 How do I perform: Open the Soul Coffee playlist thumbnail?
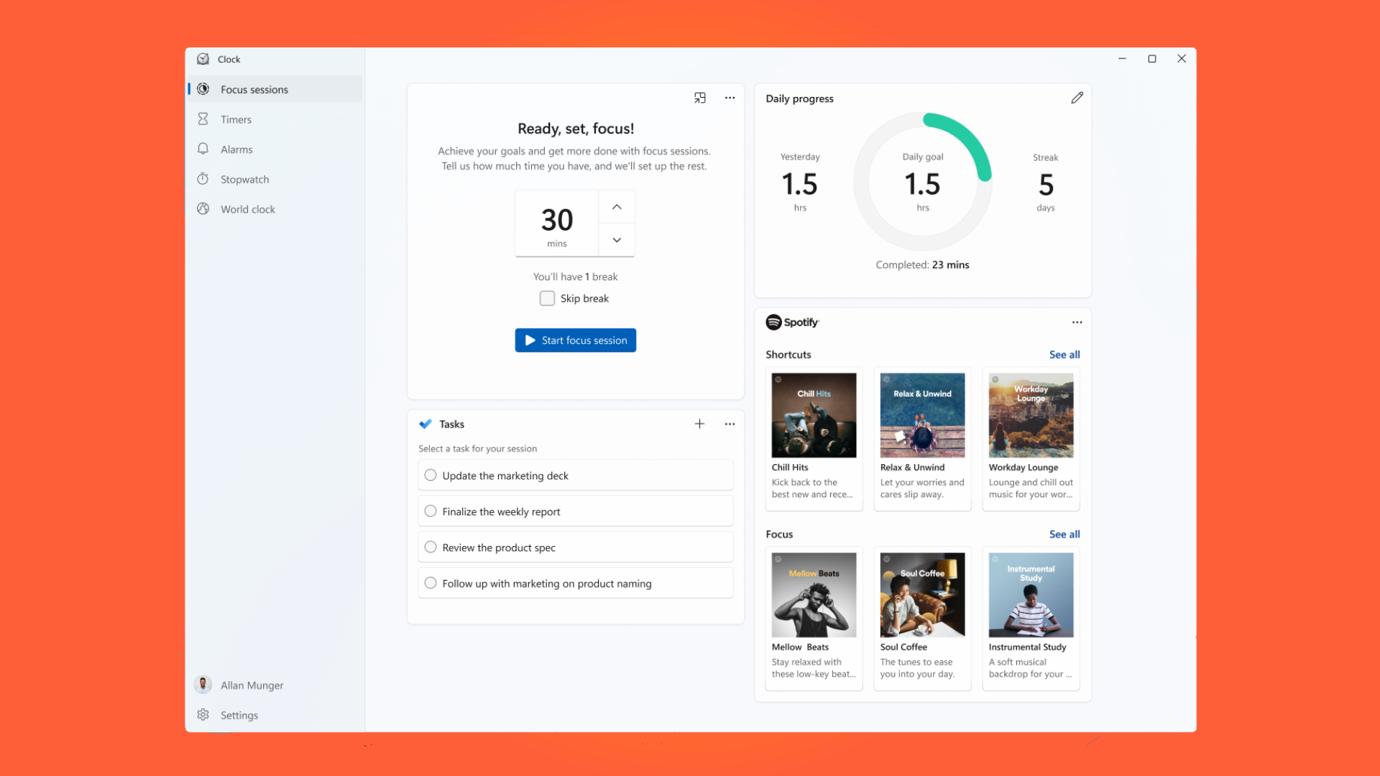click(x=922, y=595)
